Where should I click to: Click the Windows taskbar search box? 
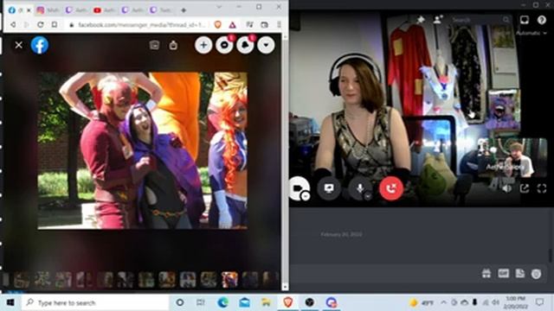point(95,302)
